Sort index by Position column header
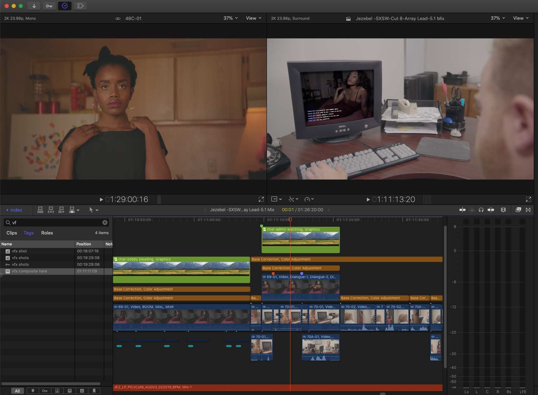The height and width of the screenshot is (395, 538). [x=89, y=244]
